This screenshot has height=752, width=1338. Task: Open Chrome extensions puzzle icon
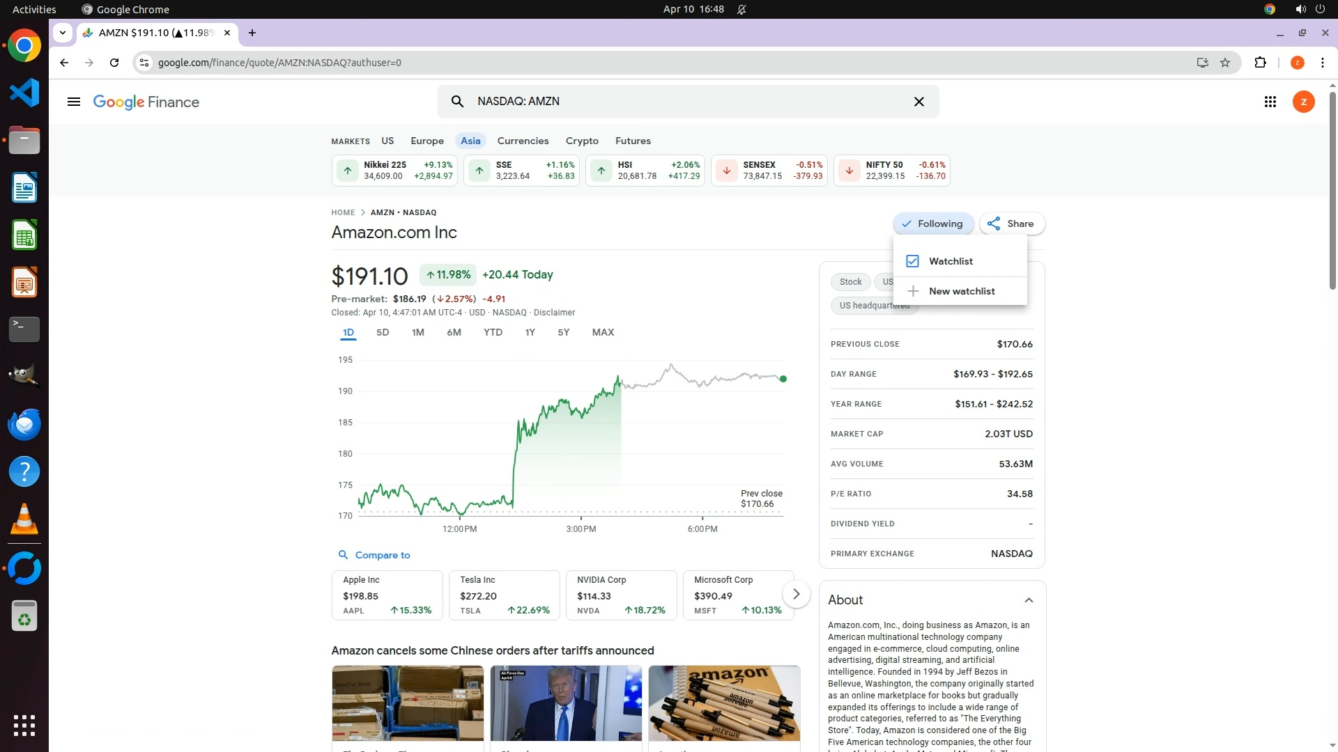point(1260,63)
